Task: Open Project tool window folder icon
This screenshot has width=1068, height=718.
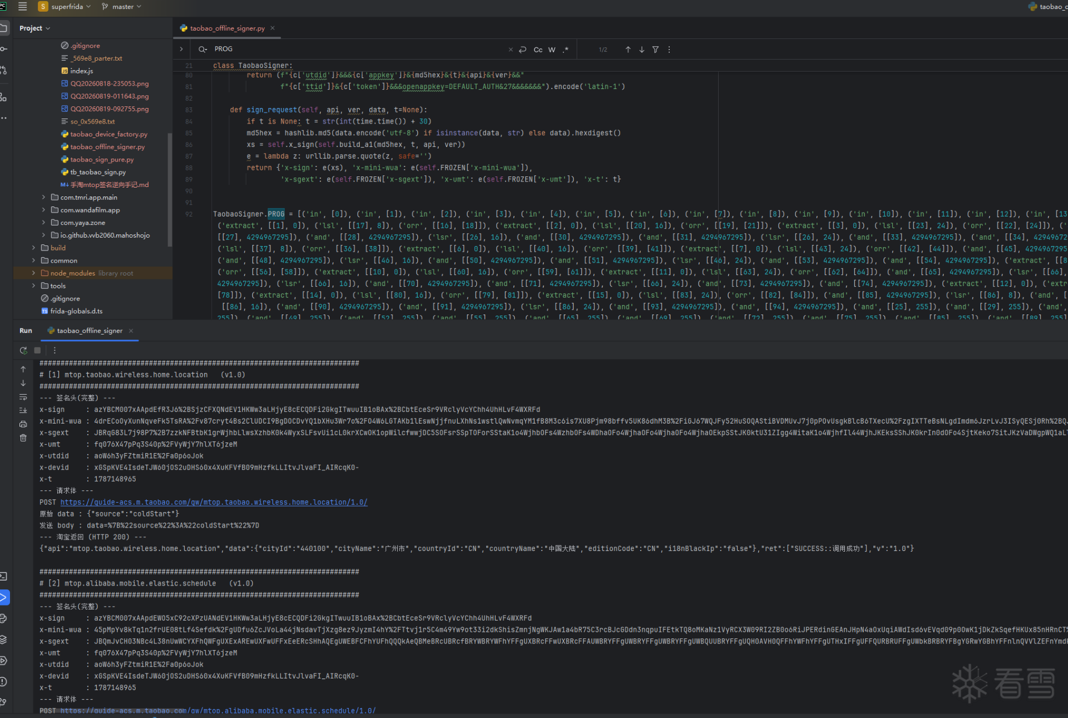Action: pyautogui.click(x=4, y=27)
